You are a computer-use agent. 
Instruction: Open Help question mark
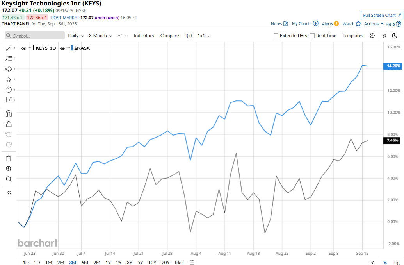[x=398, y=24]
